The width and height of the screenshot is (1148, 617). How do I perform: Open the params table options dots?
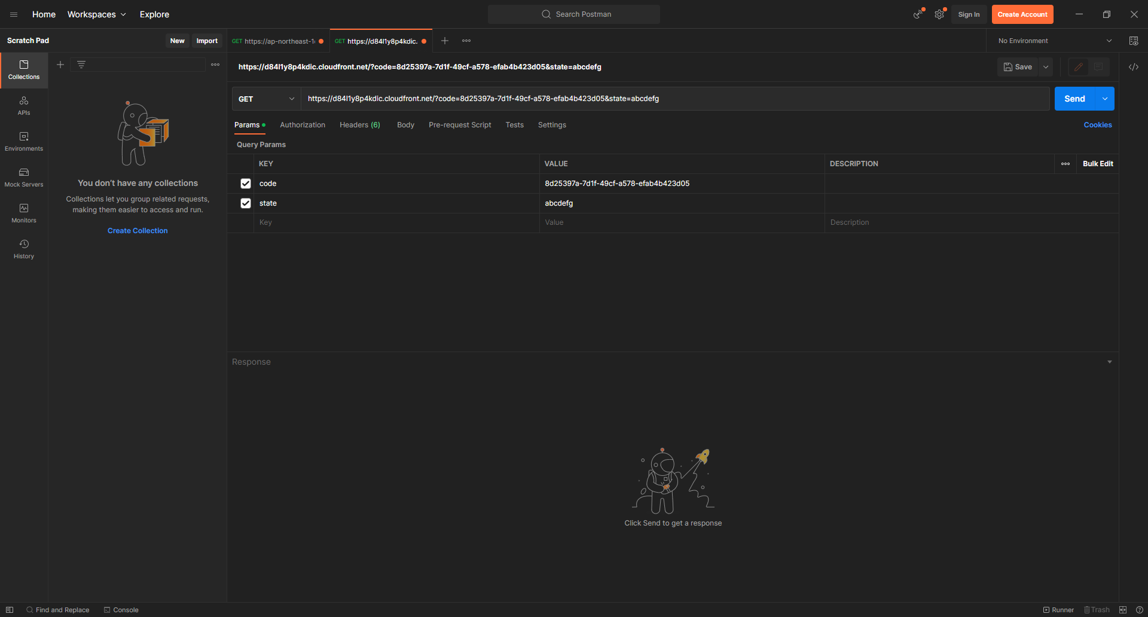tap(1065, 164)
